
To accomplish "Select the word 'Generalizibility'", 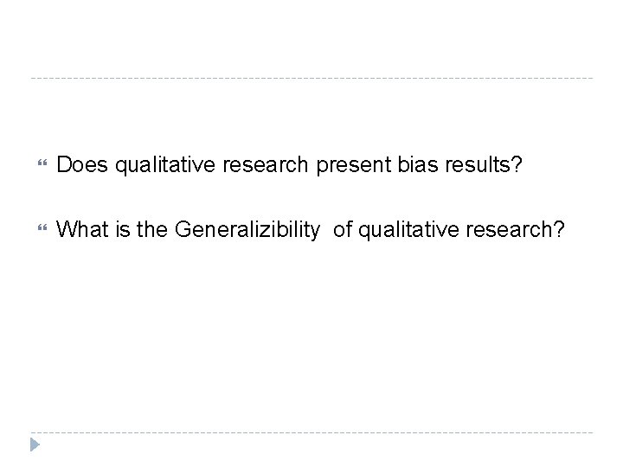I will [247, 229].
